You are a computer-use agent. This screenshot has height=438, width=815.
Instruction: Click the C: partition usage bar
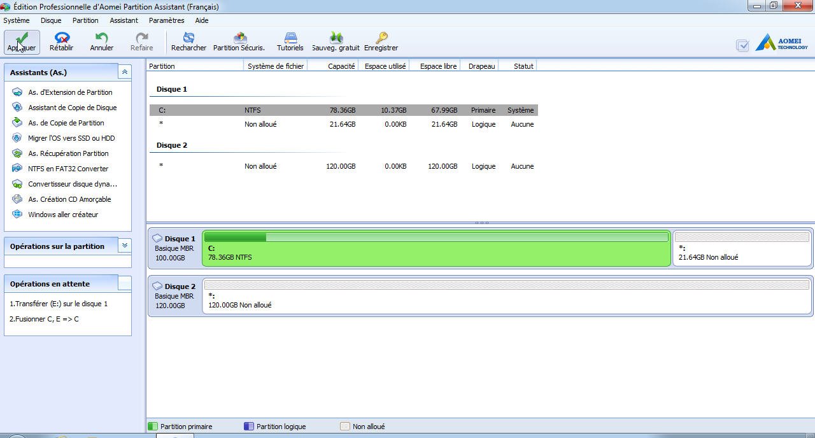pyautogui.click(x=436, y=237)
